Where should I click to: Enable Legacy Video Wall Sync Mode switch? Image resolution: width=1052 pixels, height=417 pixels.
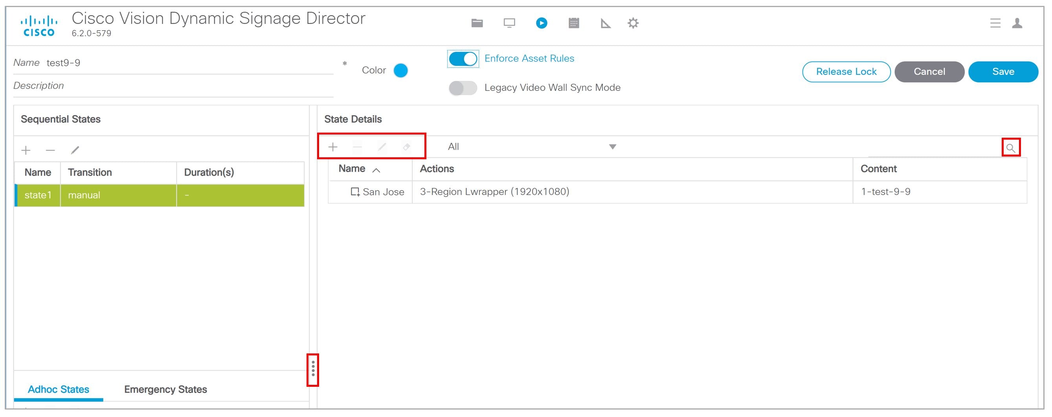click(x=463, y=88)
